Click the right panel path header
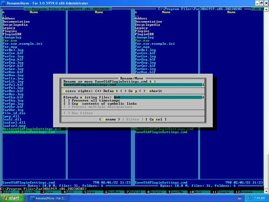 200,9
